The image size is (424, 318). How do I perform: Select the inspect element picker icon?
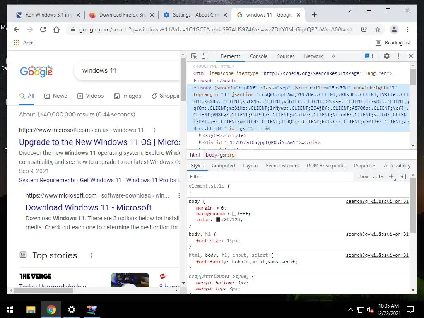194,56
